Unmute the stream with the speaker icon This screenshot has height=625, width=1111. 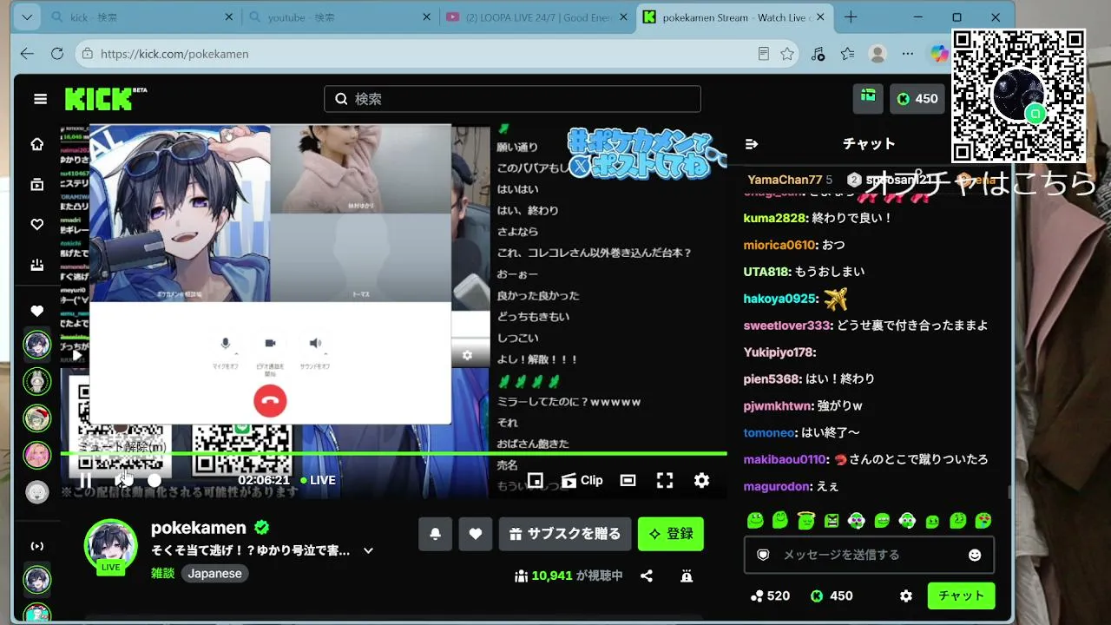pyautogui.click(x=122, y=480)
